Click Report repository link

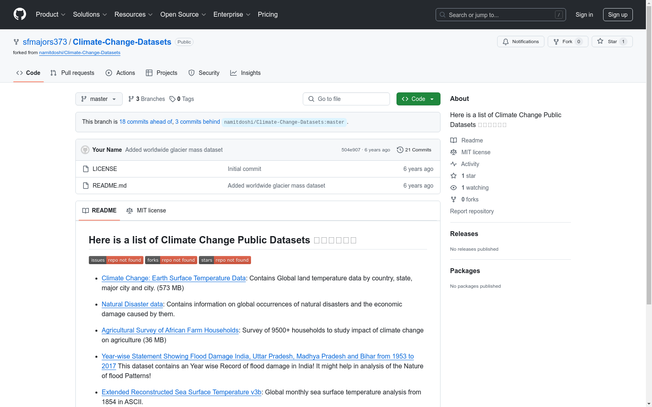coord(472,211)
